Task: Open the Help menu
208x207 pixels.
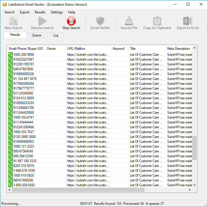Action: (72, 12)
